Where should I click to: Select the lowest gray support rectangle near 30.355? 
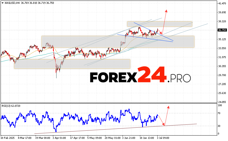pos(72,64)
